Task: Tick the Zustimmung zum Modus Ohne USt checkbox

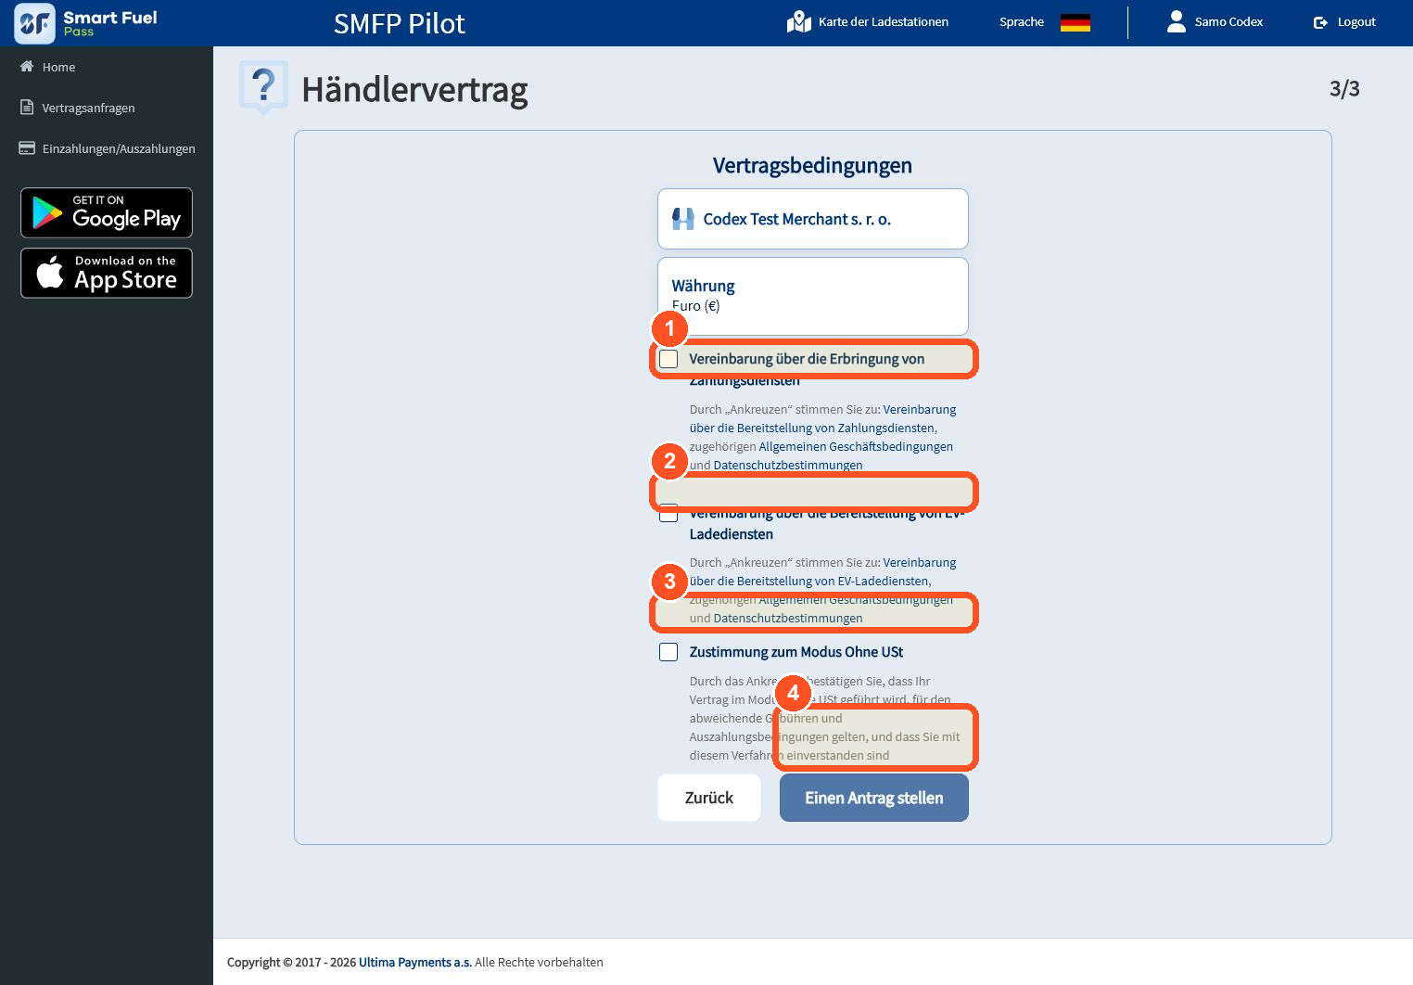Action: pos(668,652)
